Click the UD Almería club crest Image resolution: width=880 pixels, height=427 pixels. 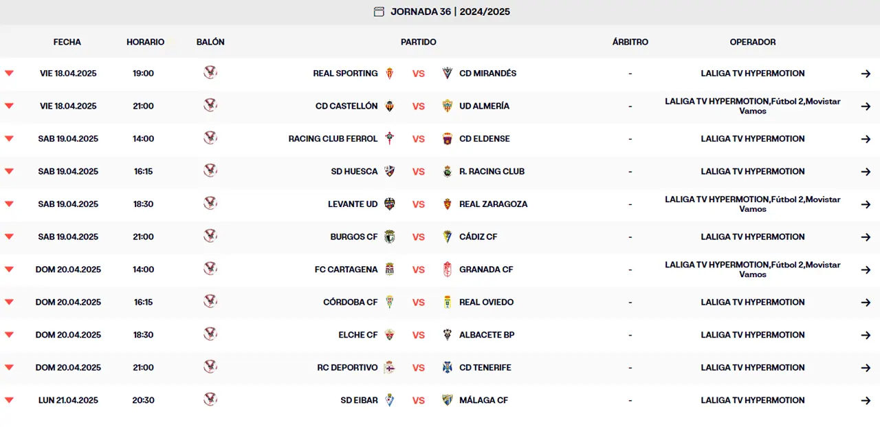[x=448, y=106]
